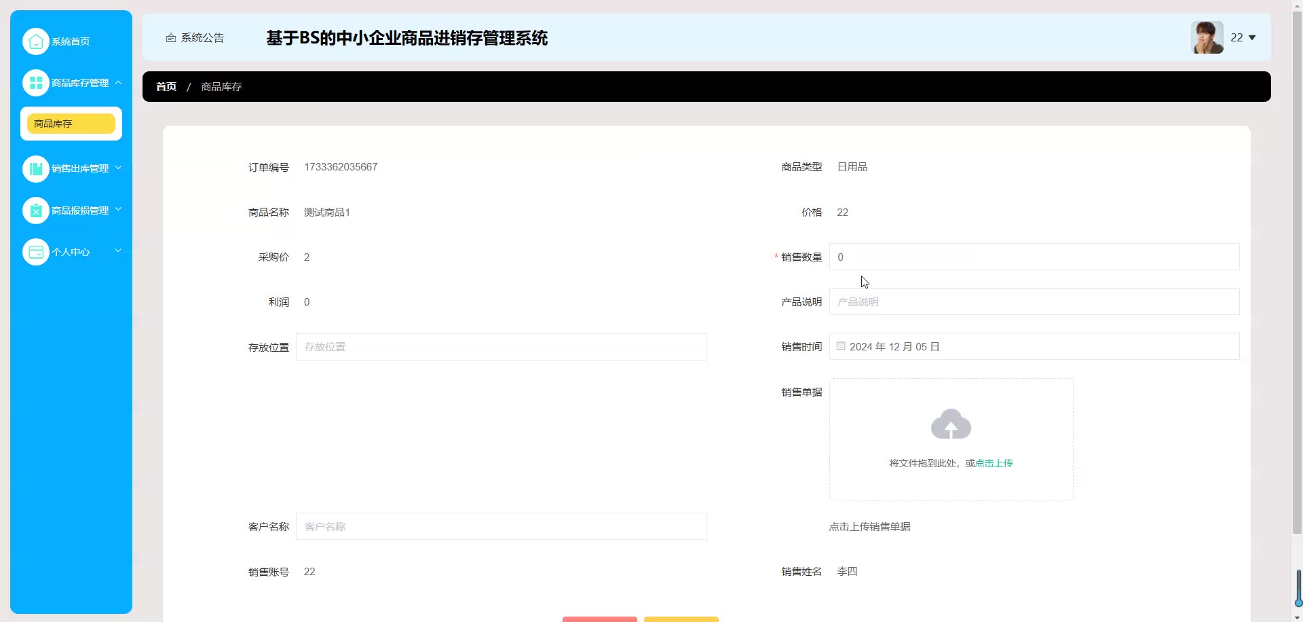
Task: Click the 存放位置 text field
Action: click(502, 347)
